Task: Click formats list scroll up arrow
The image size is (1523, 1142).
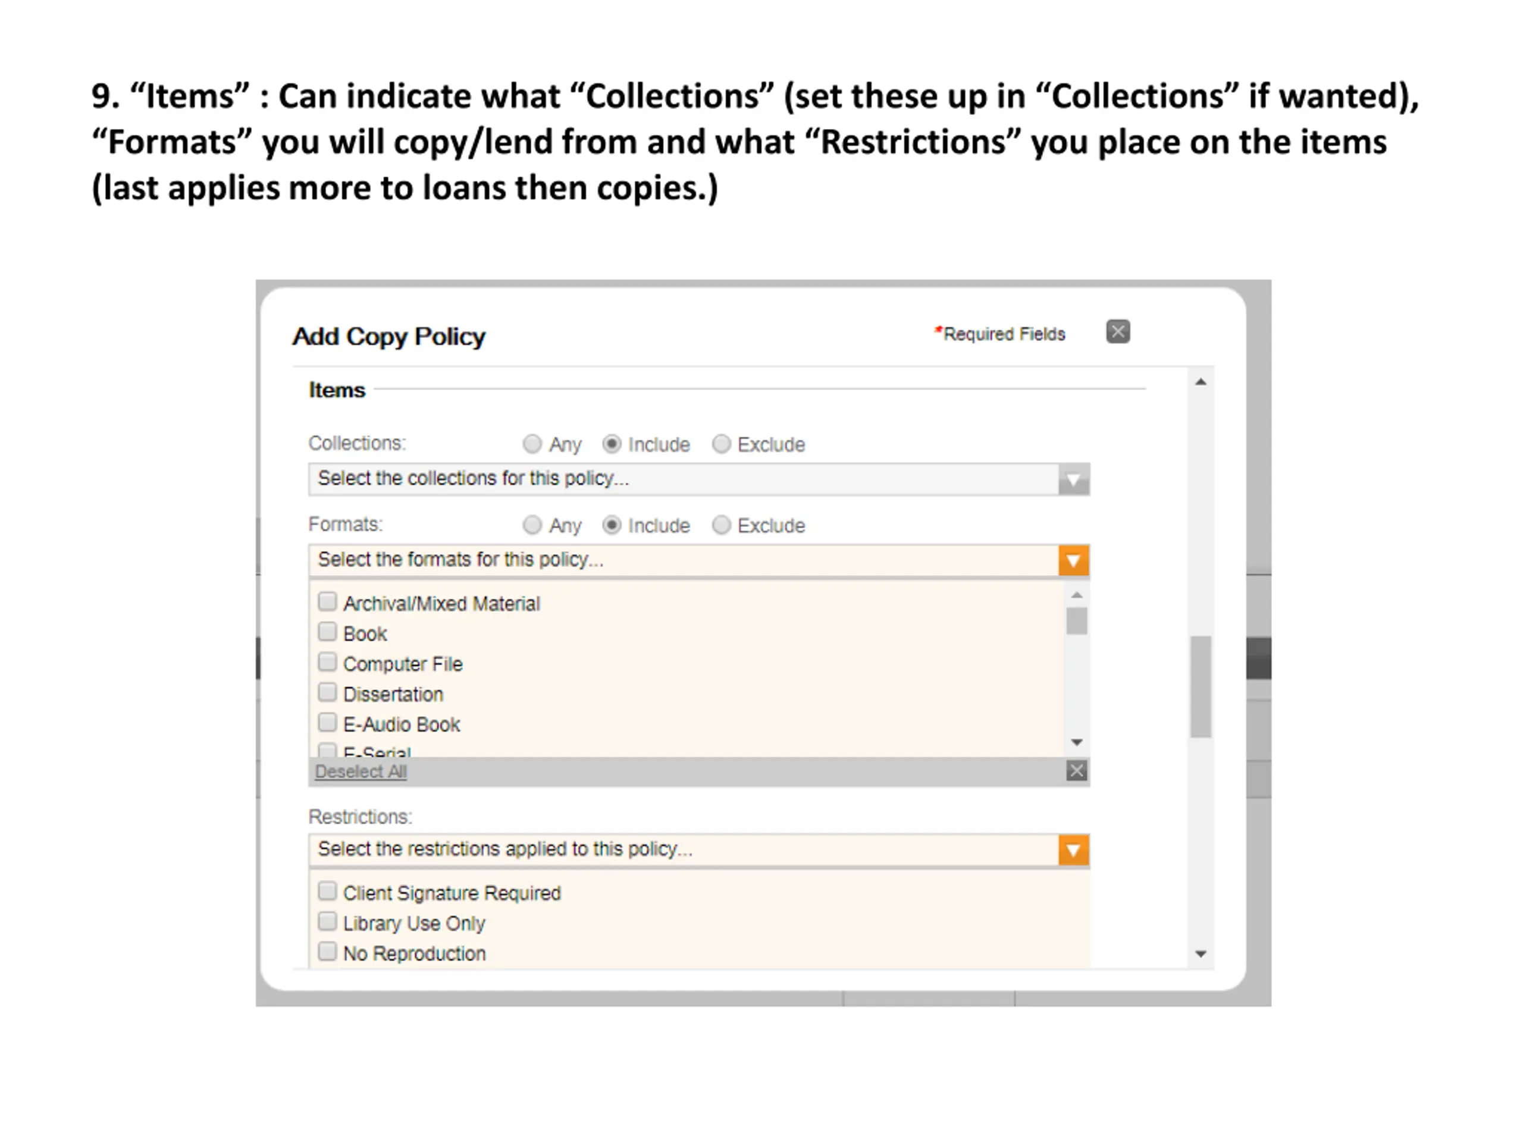Action: click(x=1077, y=595)
